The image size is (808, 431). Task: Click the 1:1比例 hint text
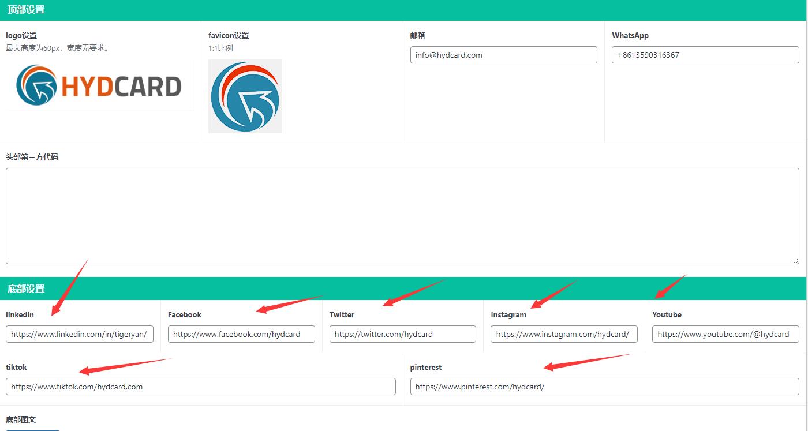(220, 48)
